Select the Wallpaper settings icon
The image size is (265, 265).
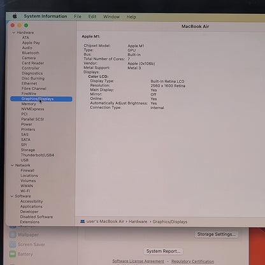click(x=13, y=234)
